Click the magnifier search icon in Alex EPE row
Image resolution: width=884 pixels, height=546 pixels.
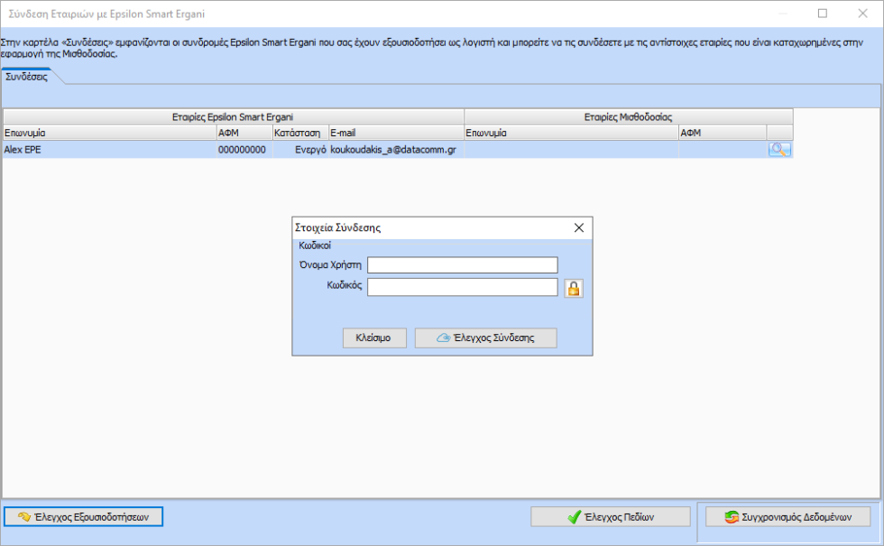click(x=779, y=150)
